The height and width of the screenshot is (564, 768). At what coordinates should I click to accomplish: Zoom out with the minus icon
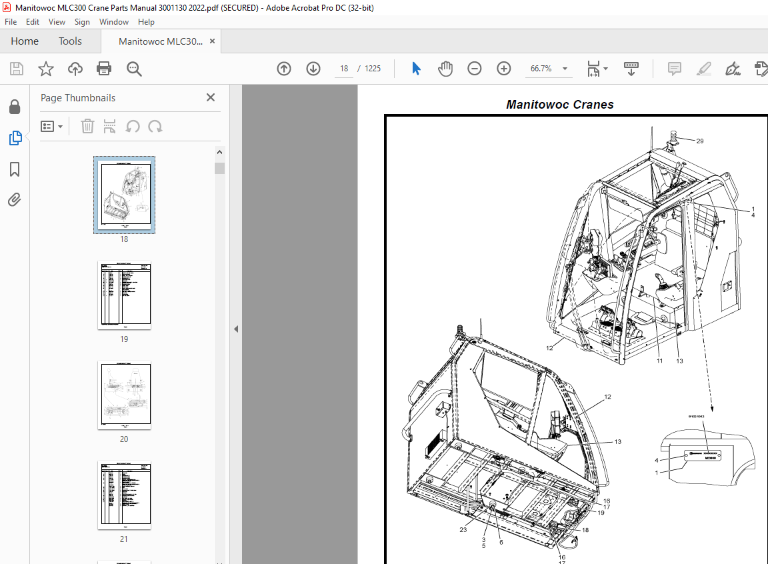[475, 69]
